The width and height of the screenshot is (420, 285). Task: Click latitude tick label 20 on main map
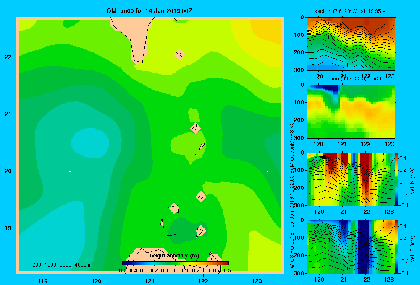pyautogui.click(x=8, y=171)
